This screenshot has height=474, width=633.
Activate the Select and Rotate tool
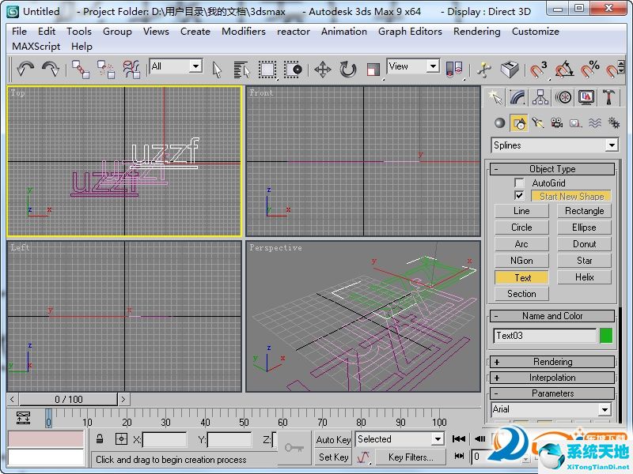pos(348,69)
